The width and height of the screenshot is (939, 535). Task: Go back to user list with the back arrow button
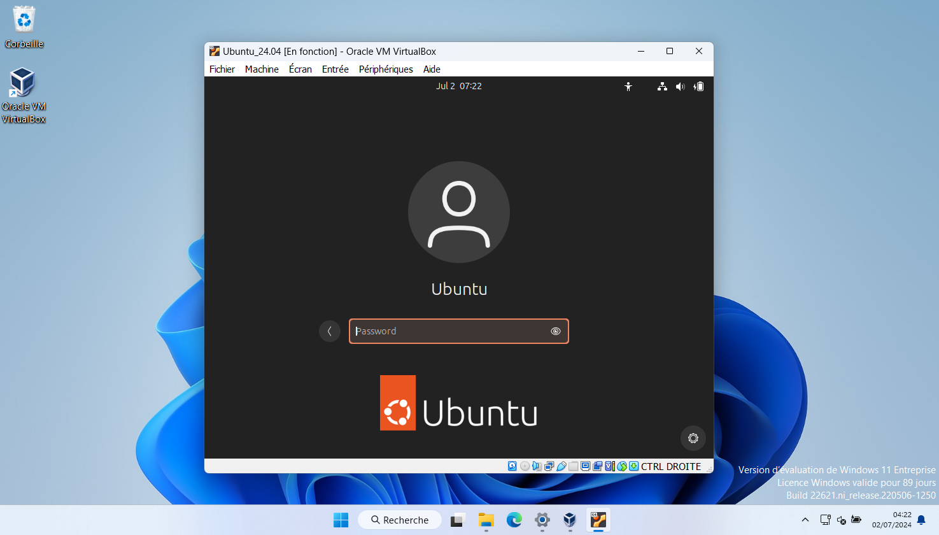coord(330,331)
